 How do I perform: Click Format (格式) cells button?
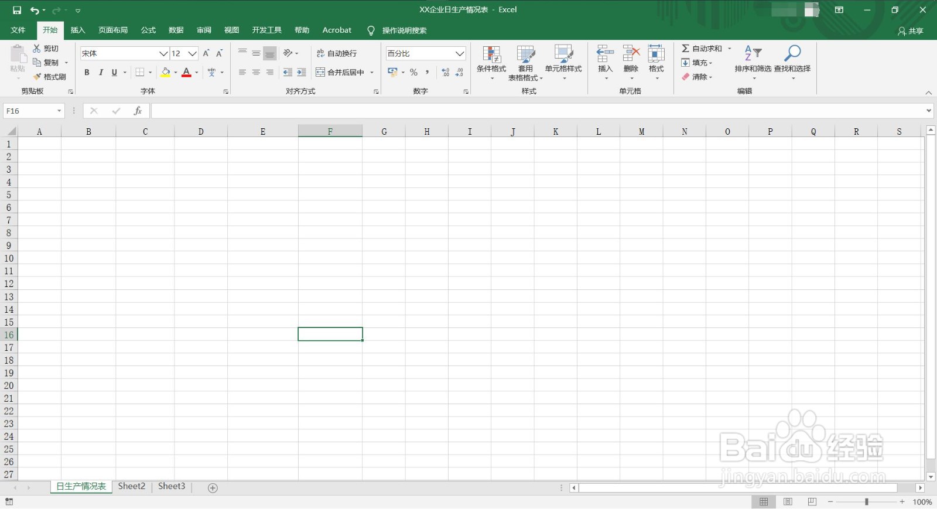pyautogui.click(x=656, y=63)
